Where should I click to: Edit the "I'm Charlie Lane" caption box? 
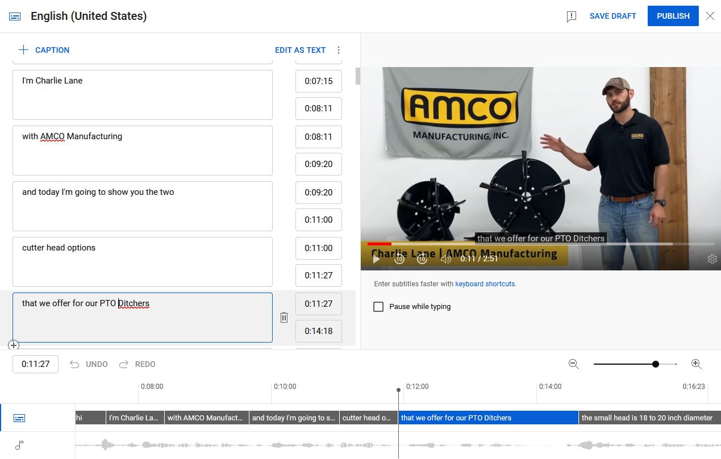coord(143,95)
